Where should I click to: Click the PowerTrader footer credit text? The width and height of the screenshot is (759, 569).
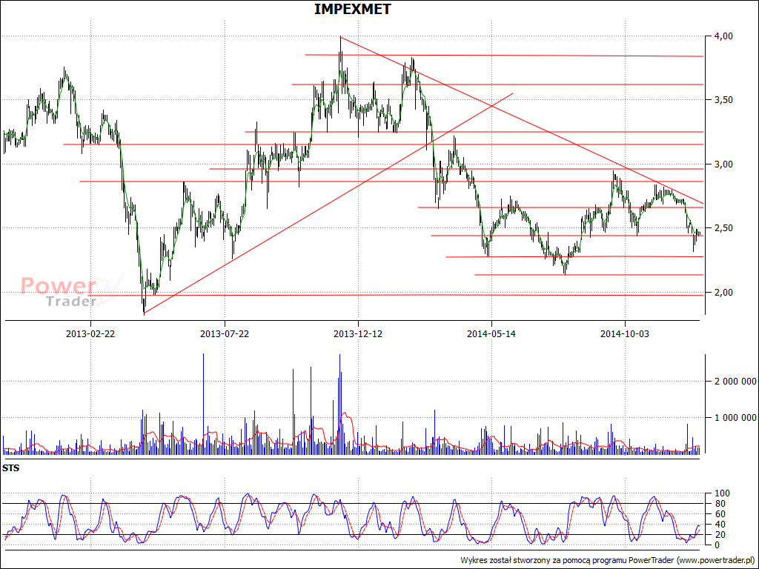[x=608, y=560]
